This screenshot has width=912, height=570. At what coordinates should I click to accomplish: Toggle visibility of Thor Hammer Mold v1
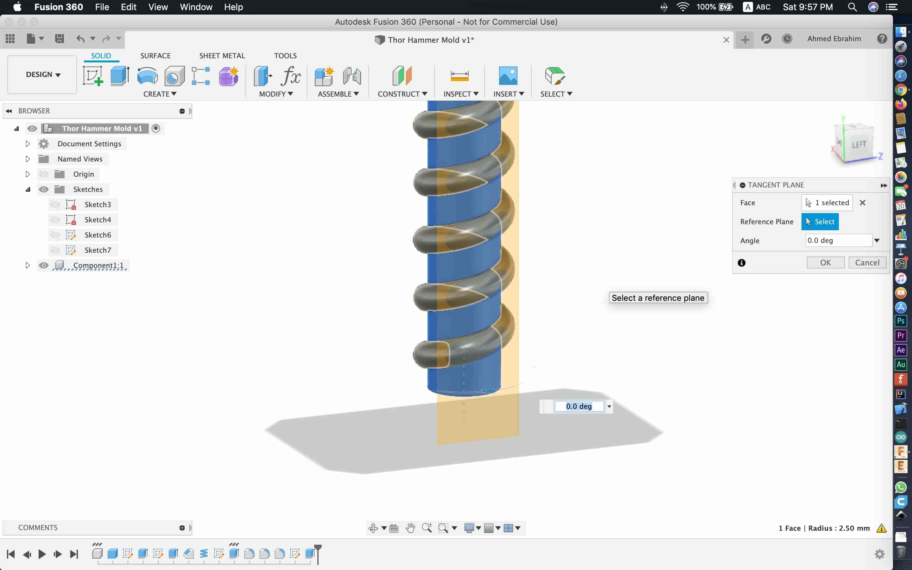click(32, 129)
